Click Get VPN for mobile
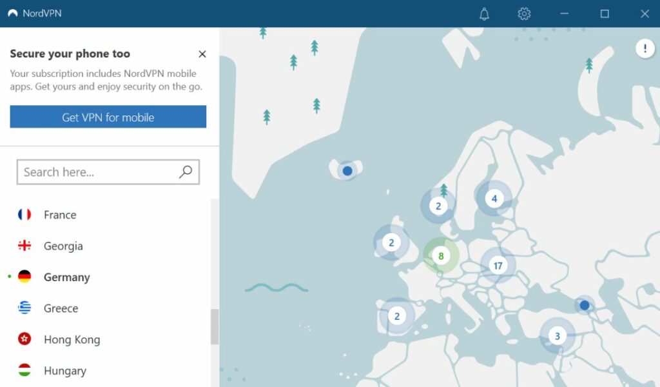Image resolution: width=660 pixels, height=387 pixels. (108, 117)
